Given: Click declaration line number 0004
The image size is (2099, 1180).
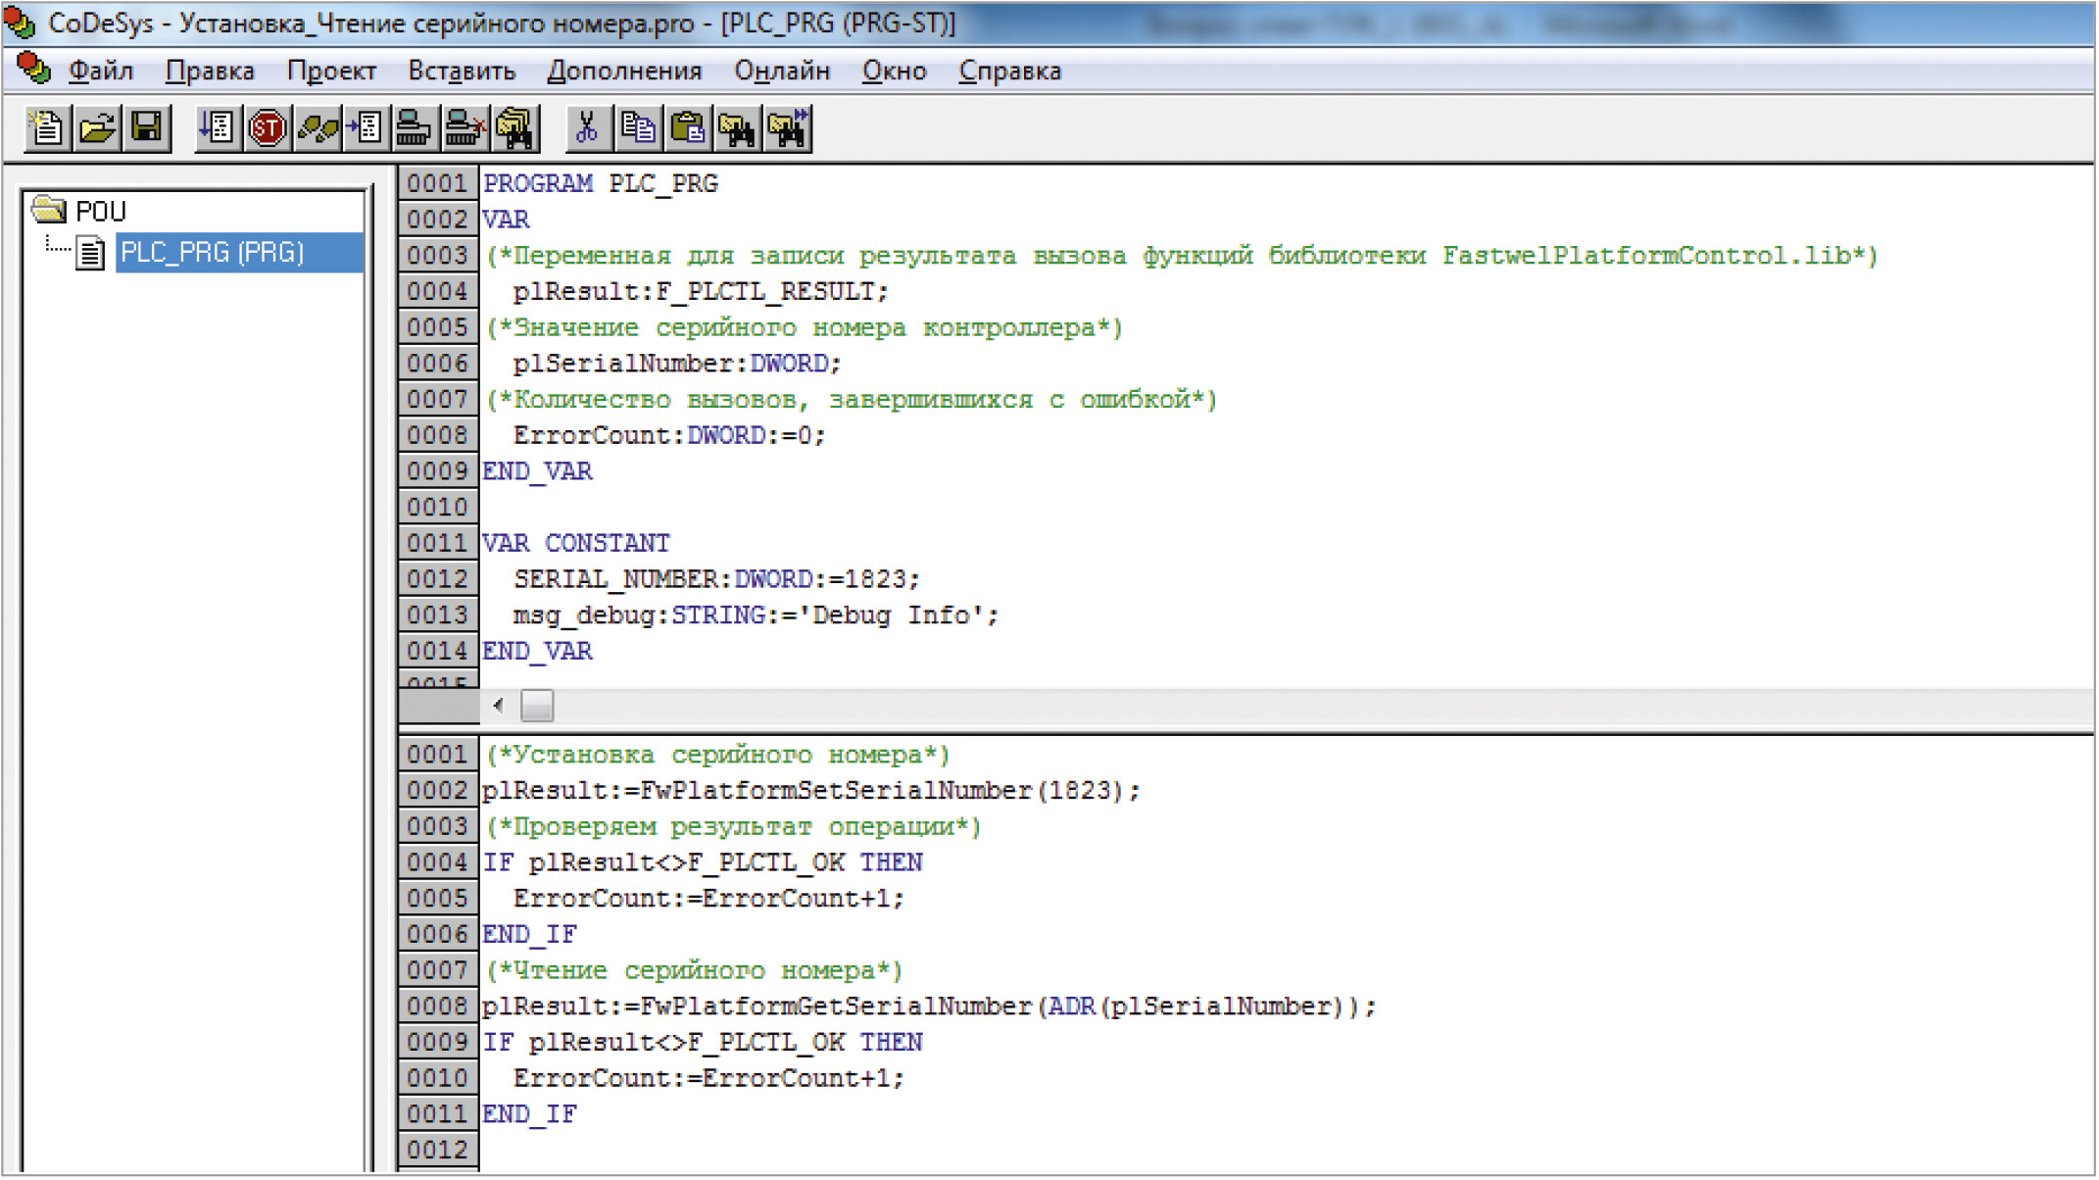Looking at the screenshot, I should pos(438,291).
